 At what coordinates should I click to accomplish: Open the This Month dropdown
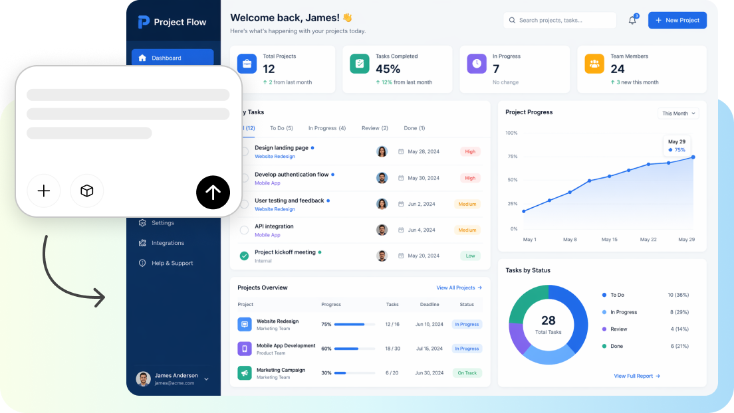(678, 113)
